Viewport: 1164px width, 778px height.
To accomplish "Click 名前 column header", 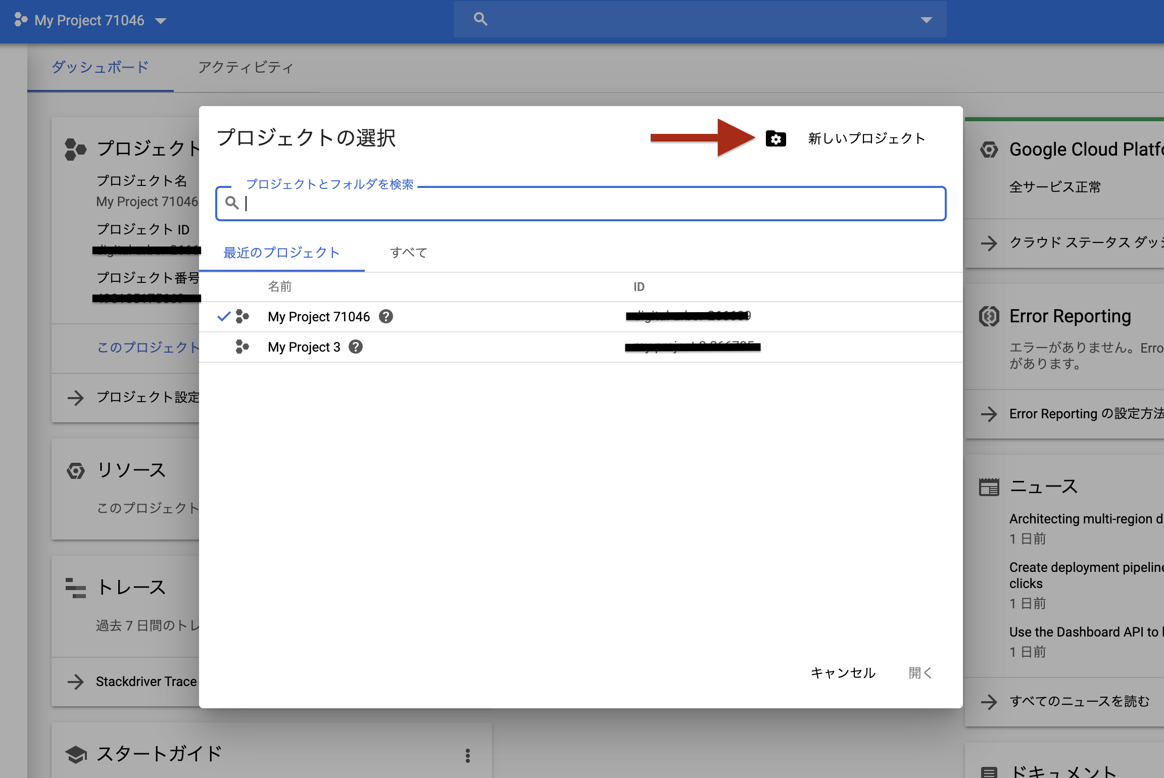I will (280, 287).
